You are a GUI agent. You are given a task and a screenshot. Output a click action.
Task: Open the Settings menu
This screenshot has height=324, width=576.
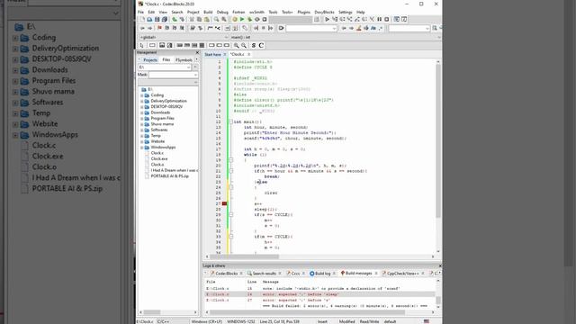346,12
